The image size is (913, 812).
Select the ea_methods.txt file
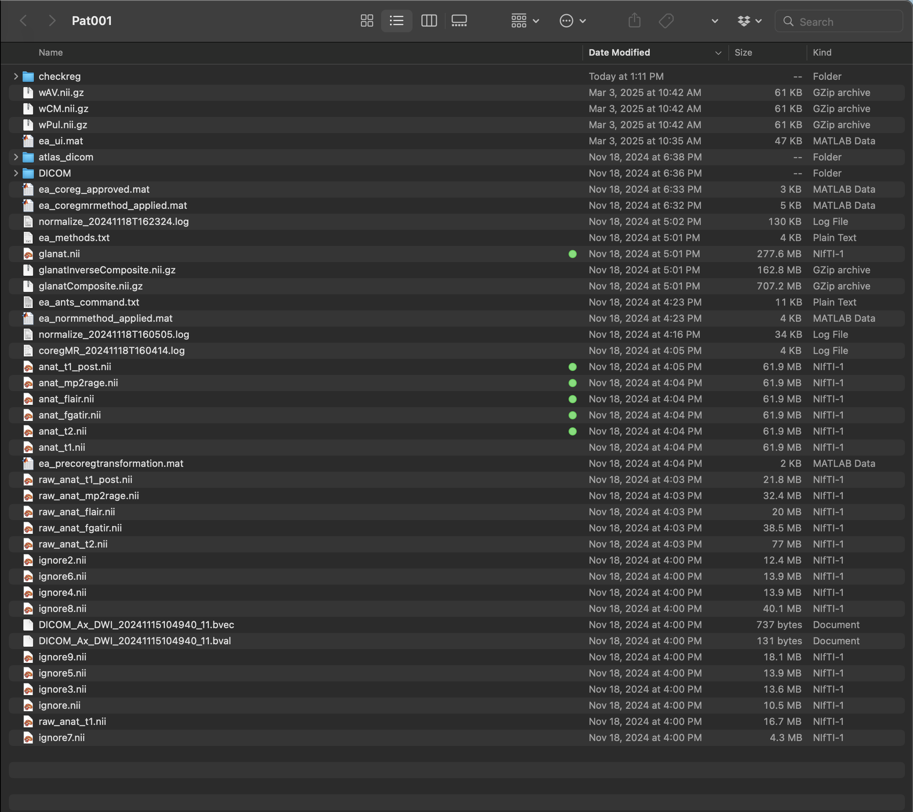pos(74,237)
